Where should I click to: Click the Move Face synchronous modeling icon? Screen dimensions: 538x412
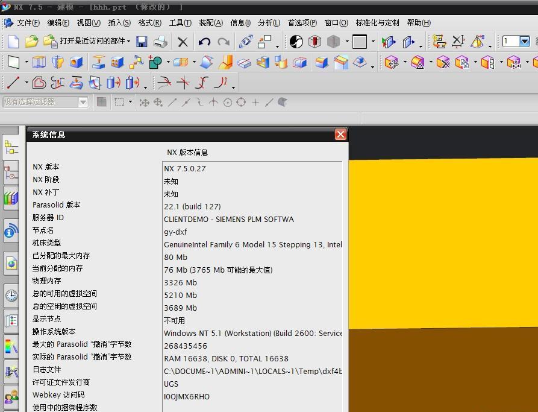click(x=392, y=63)
